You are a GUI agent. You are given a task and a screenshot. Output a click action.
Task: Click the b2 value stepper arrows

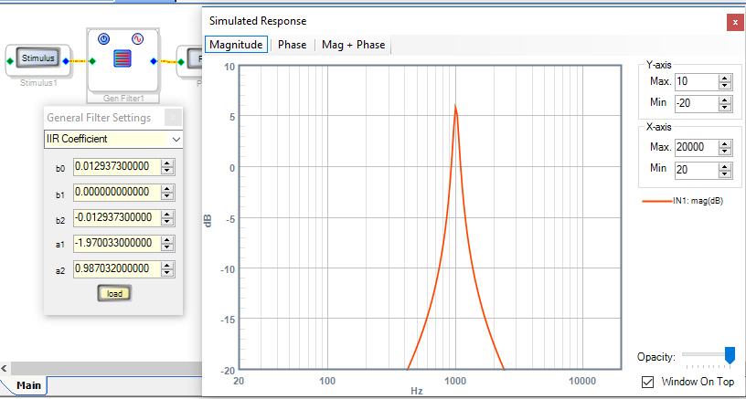167,218
